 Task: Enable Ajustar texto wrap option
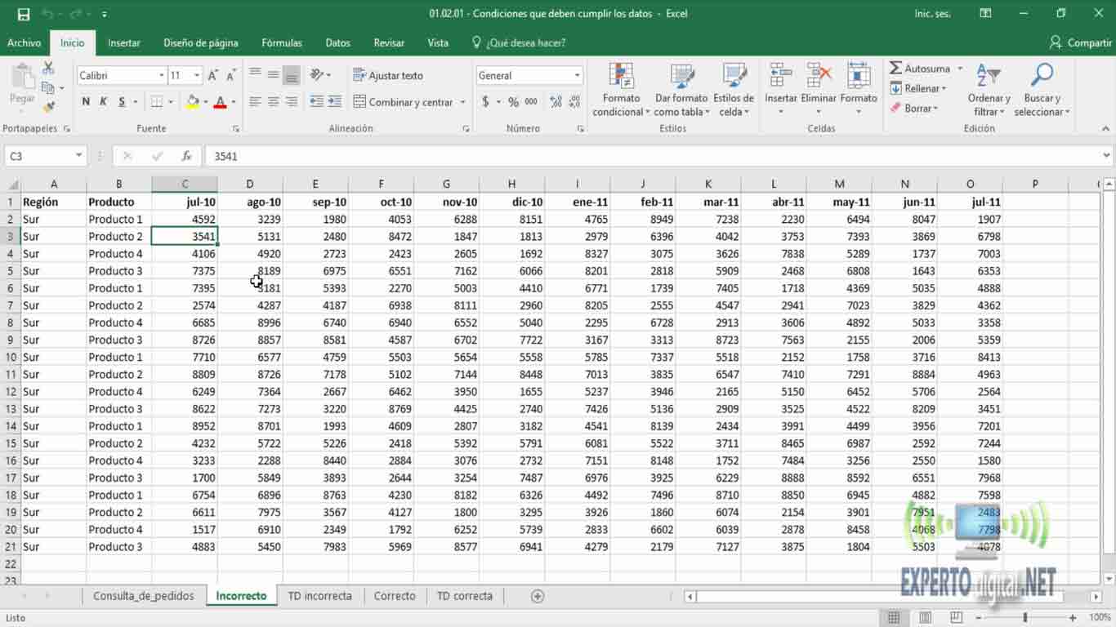pos(388,75)
